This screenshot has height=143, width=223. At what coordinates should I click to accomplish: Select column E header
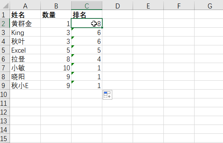tap(148, 6)
